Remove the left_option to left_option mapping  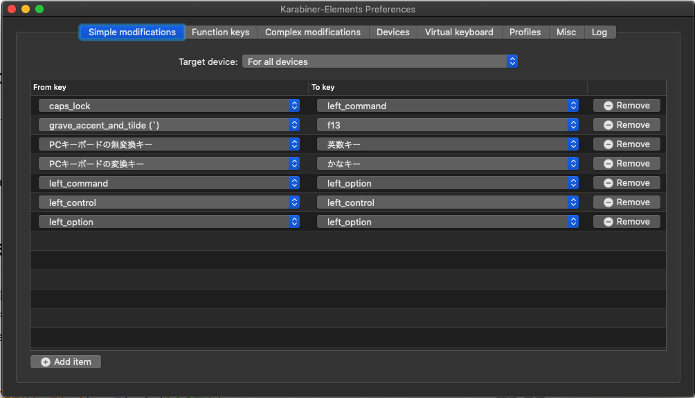pos(626,222)
